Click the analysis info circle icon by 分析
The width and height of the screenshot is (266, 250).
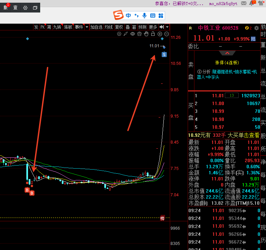199,72
